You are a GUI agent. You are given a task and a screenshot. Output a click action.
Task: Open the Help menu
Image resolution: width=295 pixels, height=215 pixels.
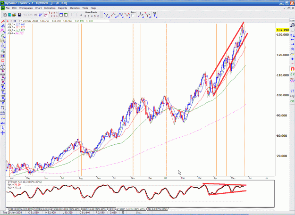[x=93, y=8]
